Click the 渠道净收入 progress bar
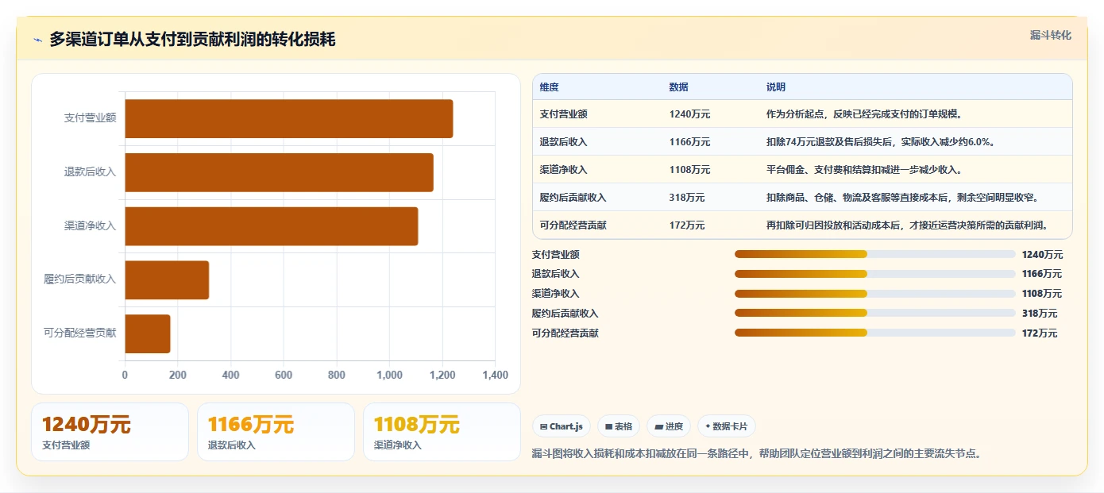This screenshot has height=493, width=1104. point(875,294)
